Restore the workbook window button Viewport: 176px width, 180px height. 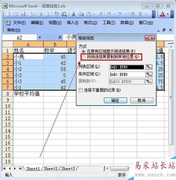164,30
